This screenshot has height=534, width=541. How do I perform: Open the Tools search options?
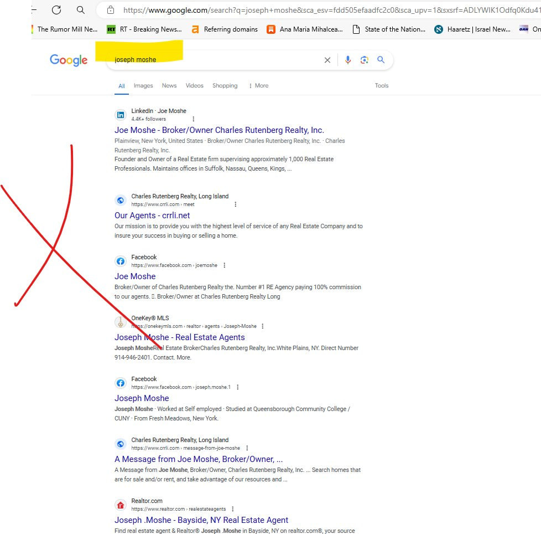point(382,86)
